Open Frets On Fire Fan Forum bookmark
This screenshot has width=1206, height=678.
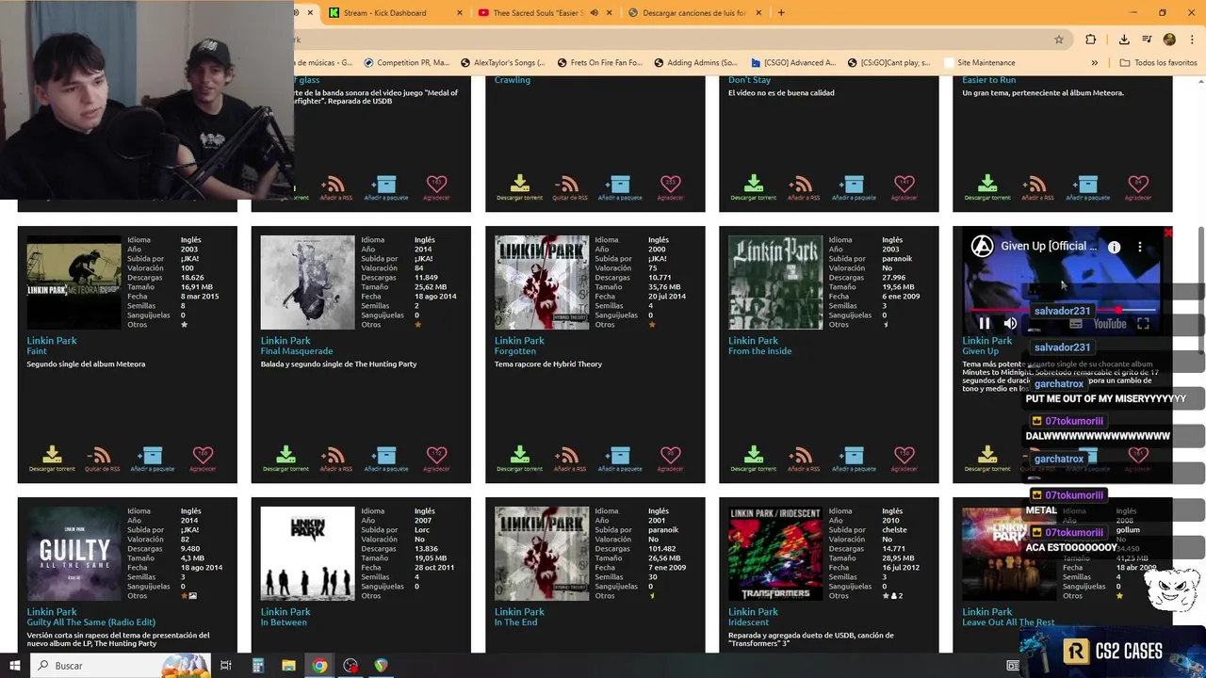pyautogui.click(x=599, y=63)
